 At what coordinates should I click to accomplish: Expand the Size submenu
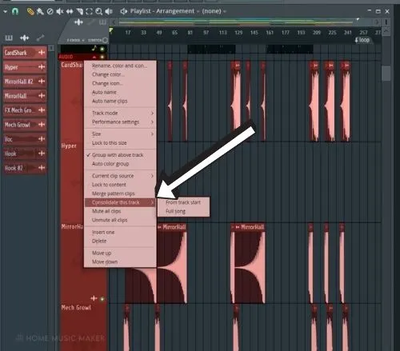click(x=120, y=134)
